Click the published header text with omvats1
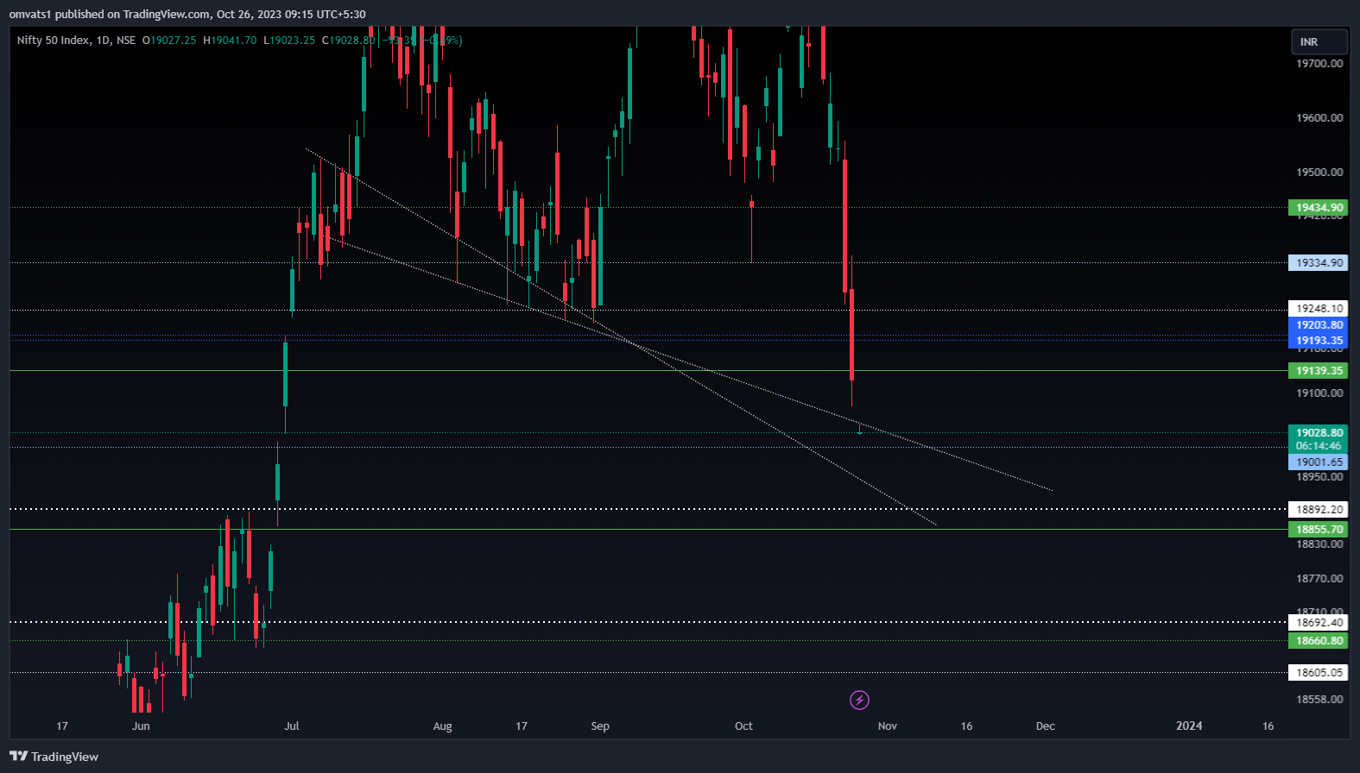This screenshot has width=1360, height=773. tap(187, 15)
